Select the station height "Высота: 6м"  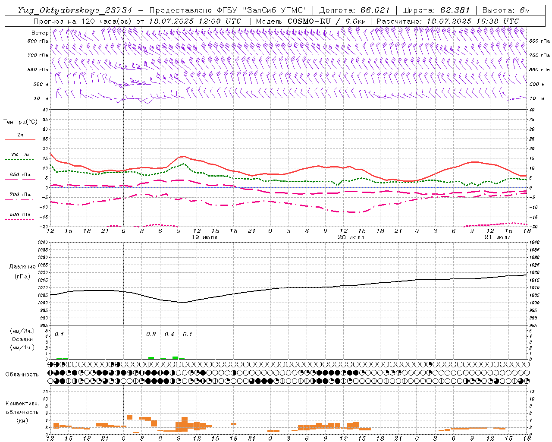506,10
